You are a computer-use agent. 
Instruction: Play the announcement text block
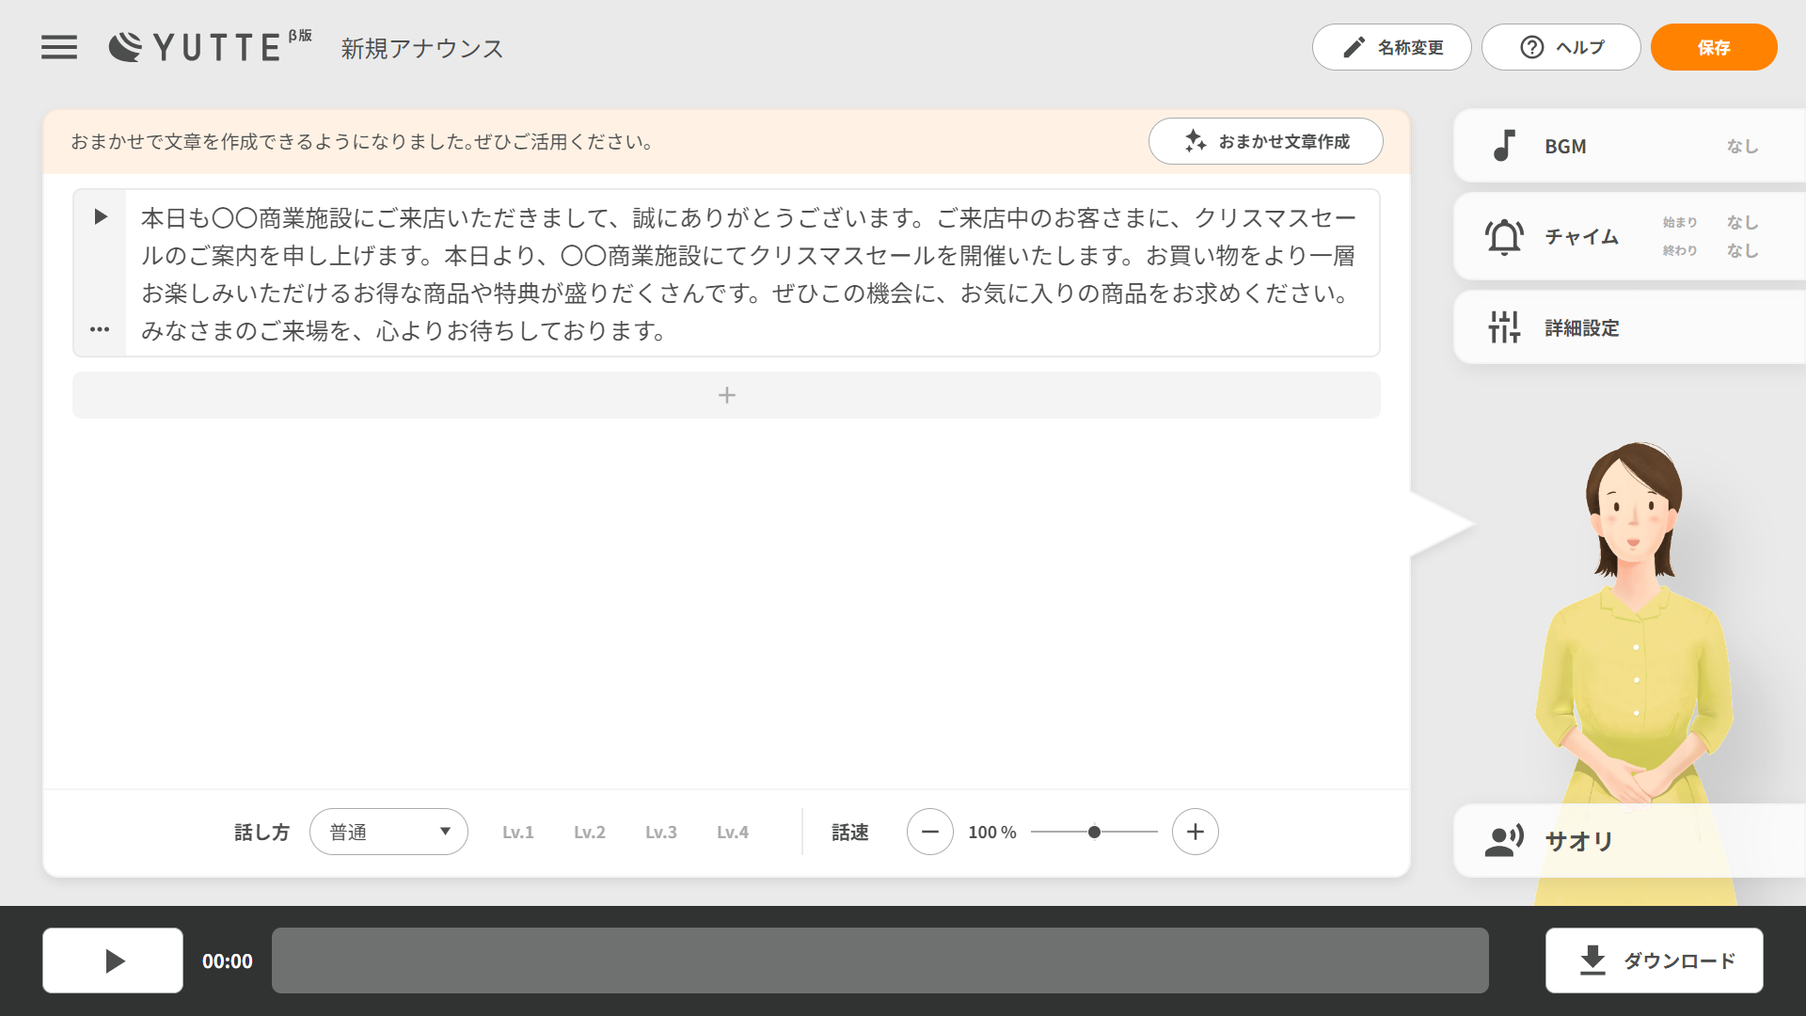101,217
